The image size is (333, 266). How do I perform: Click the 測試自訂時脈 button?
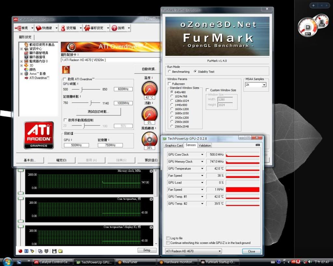(x=98, y=112)
